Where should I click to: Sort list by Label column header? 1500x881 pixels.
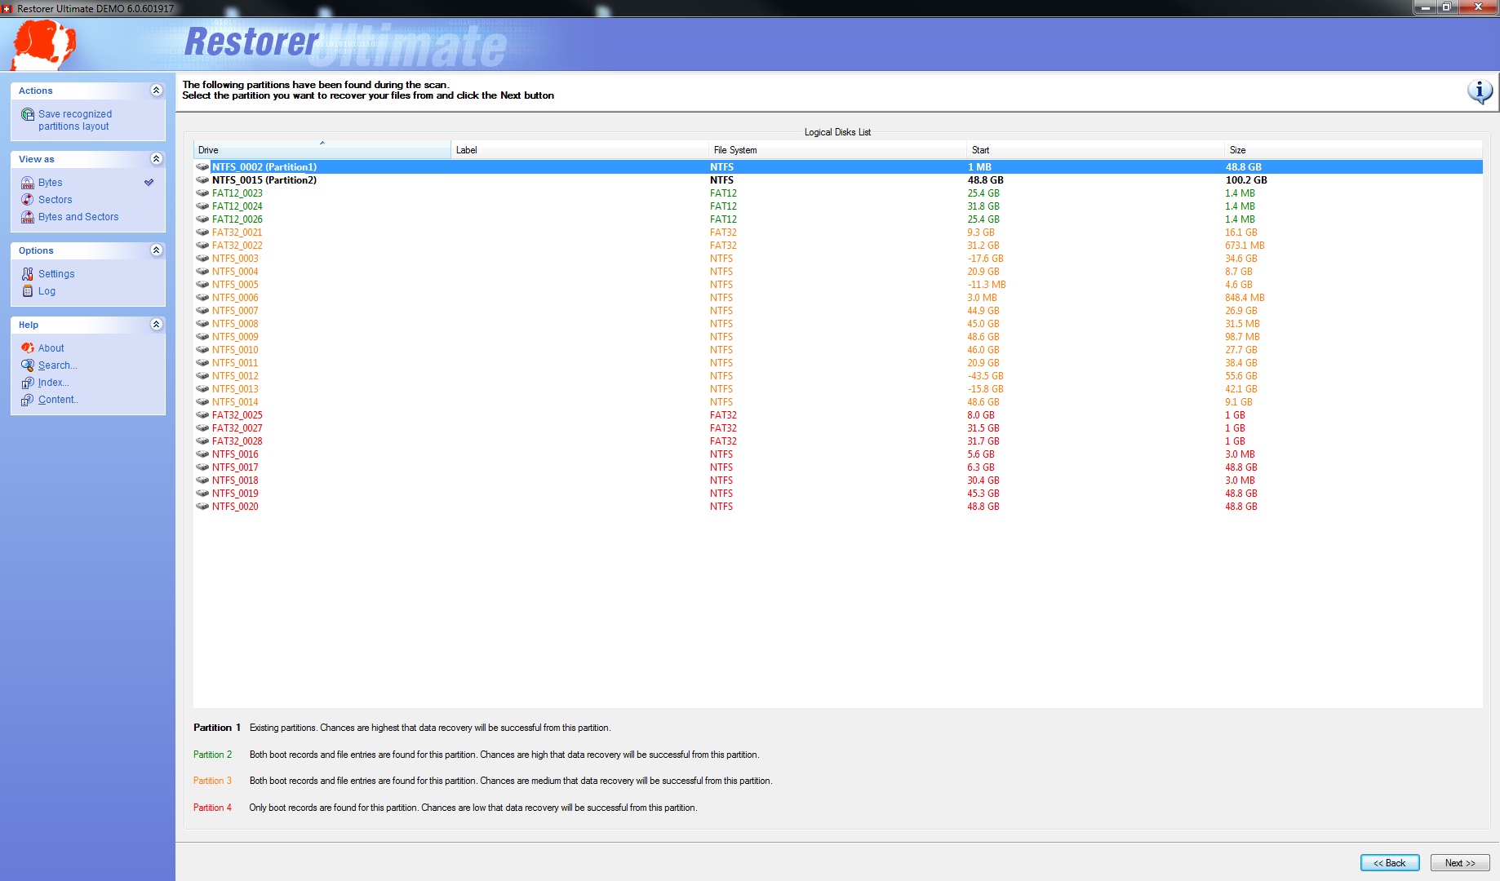(x=579, y=150)
